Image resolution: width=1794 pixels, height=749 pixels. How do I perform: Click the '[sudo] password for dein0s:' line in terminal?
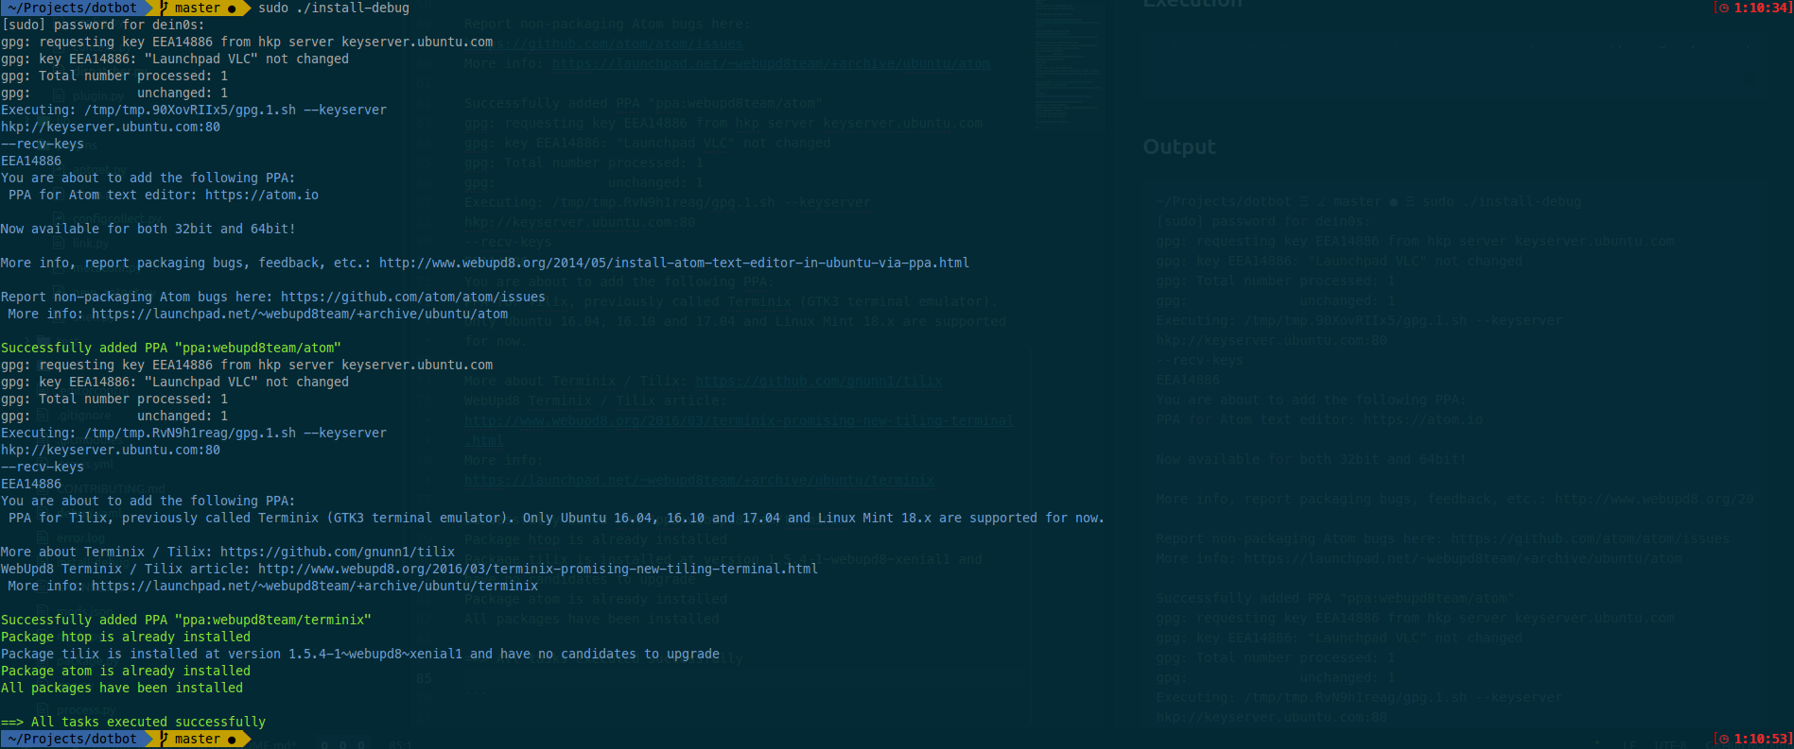[x=103, y=25]
